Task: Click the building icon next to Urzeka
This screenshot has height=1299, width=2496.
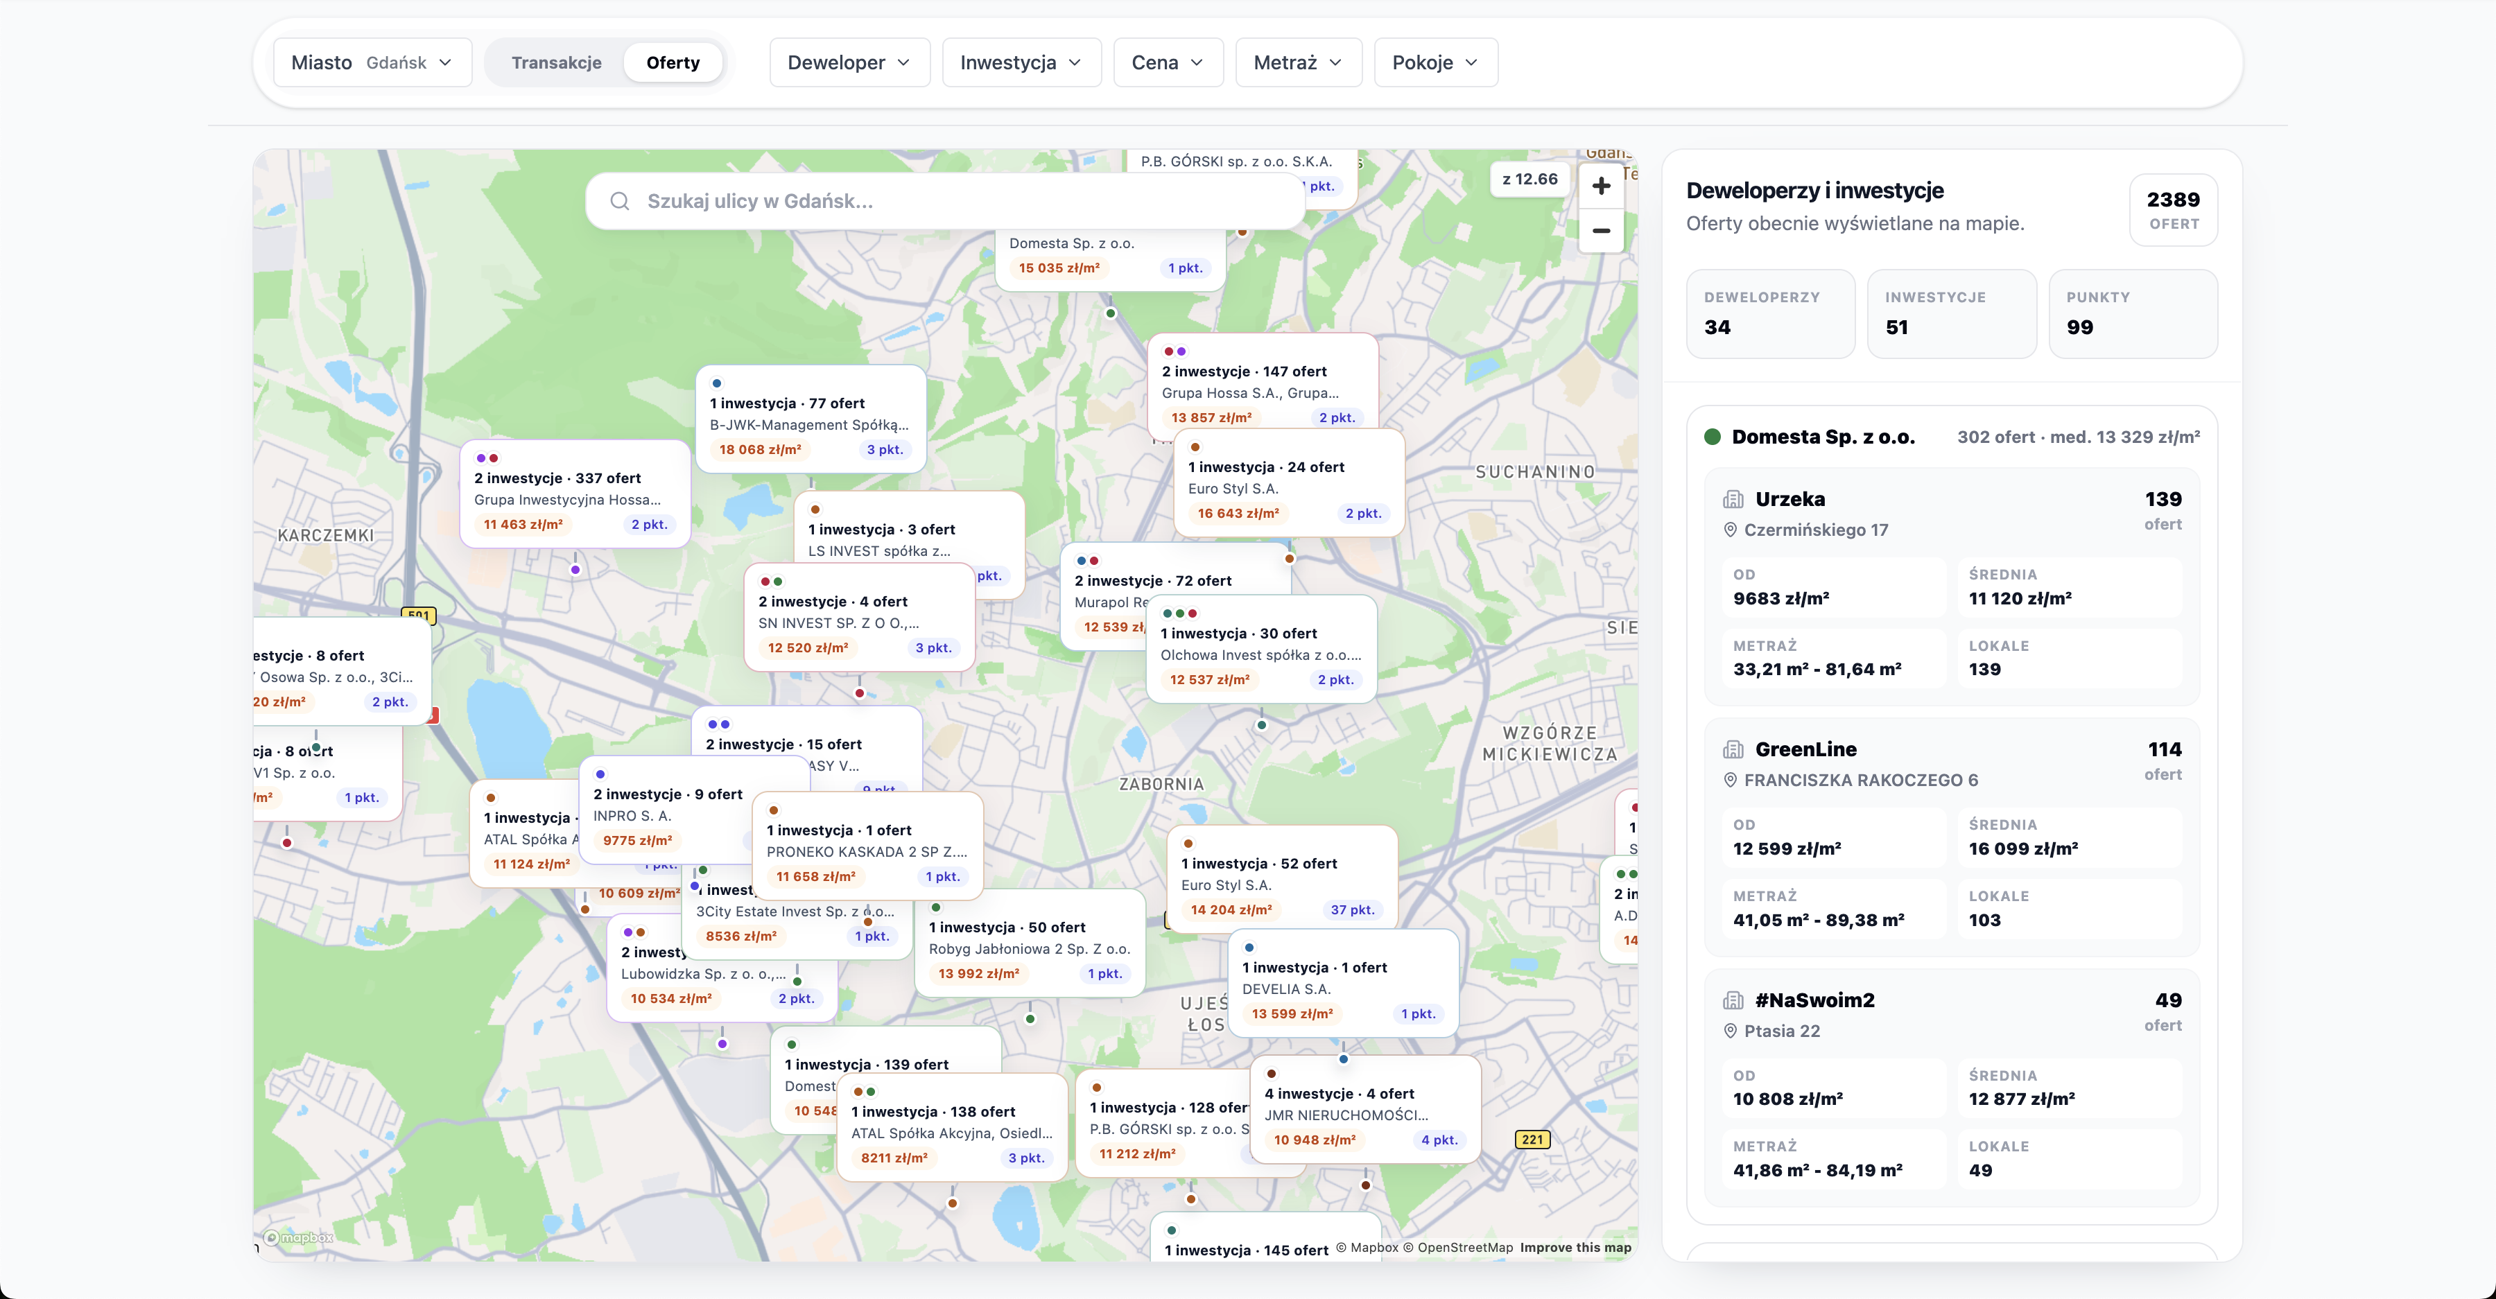Action: 1733,499
